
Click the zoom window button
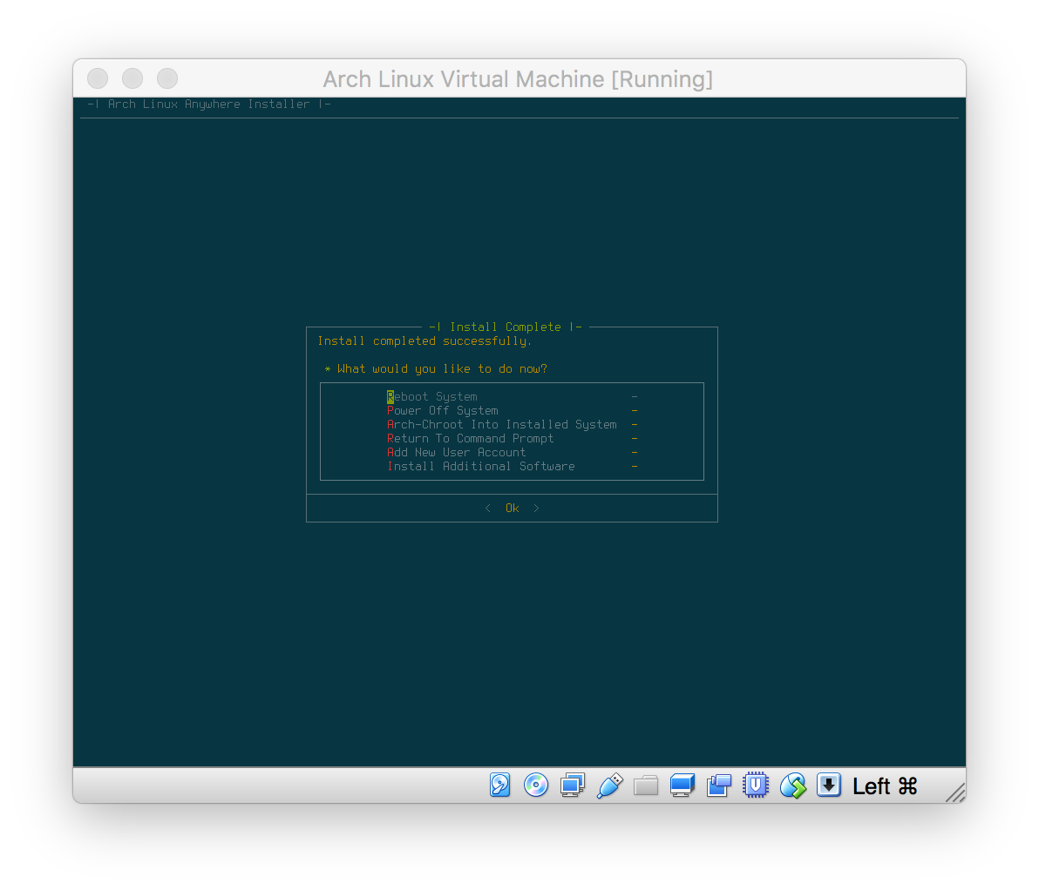(x=167, y=78)
